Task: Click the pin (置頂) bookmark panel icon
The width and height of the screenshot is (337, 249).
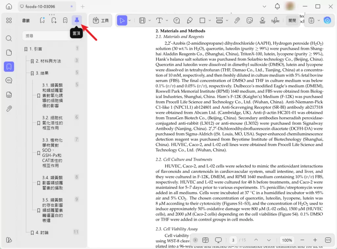Action: coord(77,20)
